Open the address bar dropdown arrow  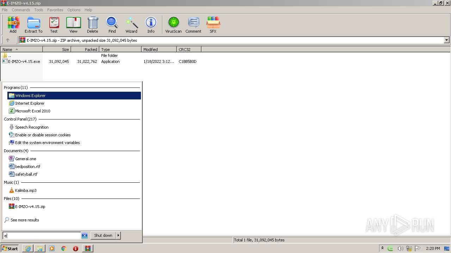(447, 40)
